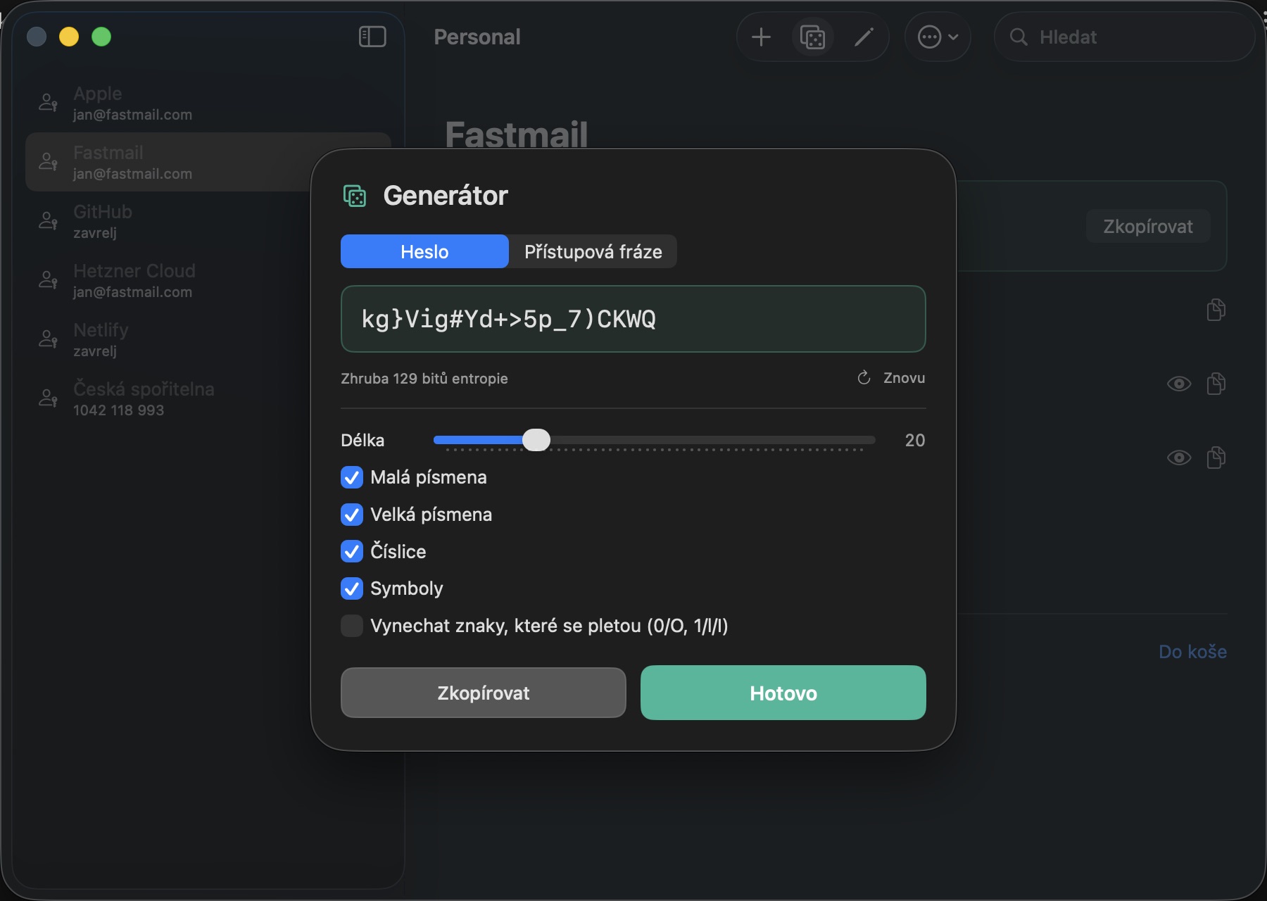
Task: Click the Délka slider handle
Action: point(536,440)
